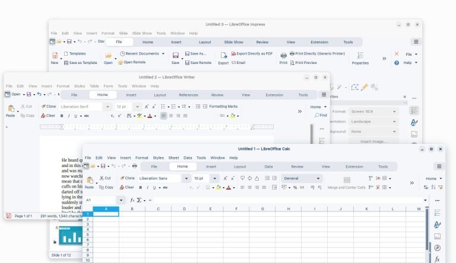Click Superscript icon in Writer toolbar
The image size is (456, 263).
pyautogui.click(x=119, y=116)
